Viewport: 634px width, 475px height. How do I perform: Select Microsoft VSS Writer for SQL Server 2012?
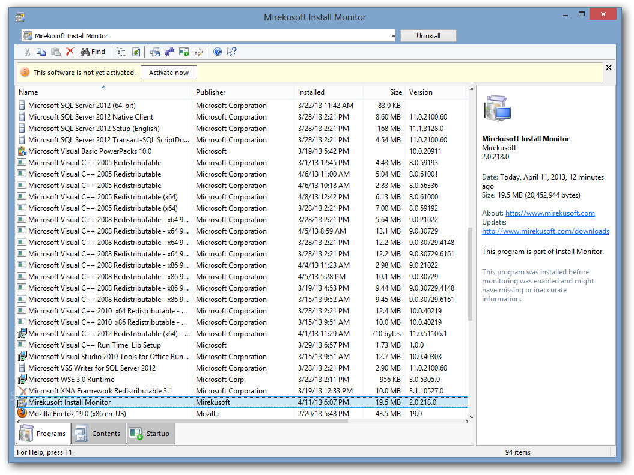pyautogui.click(x=242, y=368)
